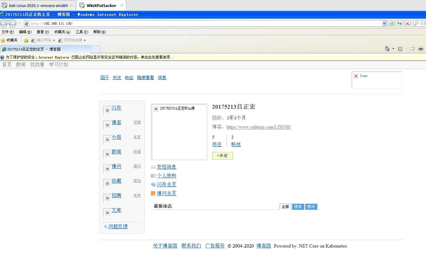Open the 工具(T) menu
This screenshot has height=257, width=426.
coord(82,32)
